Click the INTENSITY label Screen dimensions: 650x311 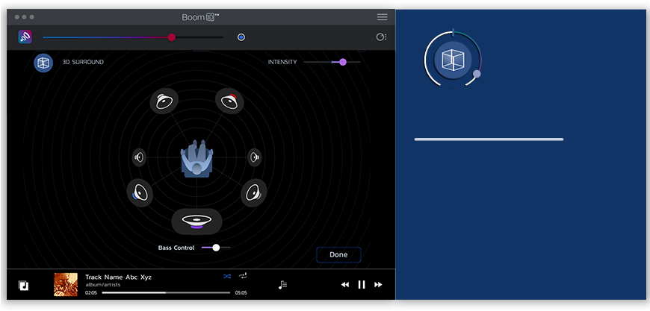(x=282, y=62)
